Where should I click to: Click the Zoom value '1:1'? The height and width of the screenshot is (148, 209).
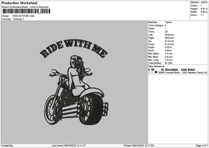tap(202, 15)
